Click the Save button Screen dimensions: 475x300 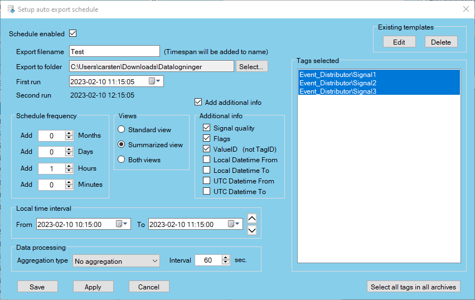tap(37, 287)
